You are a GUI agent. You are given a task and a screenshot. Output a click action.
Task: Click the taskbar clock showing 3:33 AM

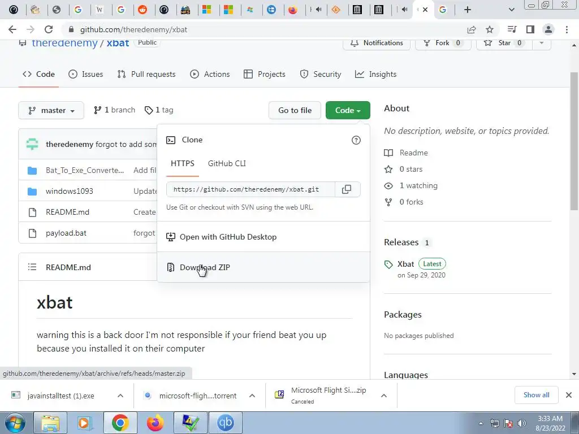click(550, 423)
